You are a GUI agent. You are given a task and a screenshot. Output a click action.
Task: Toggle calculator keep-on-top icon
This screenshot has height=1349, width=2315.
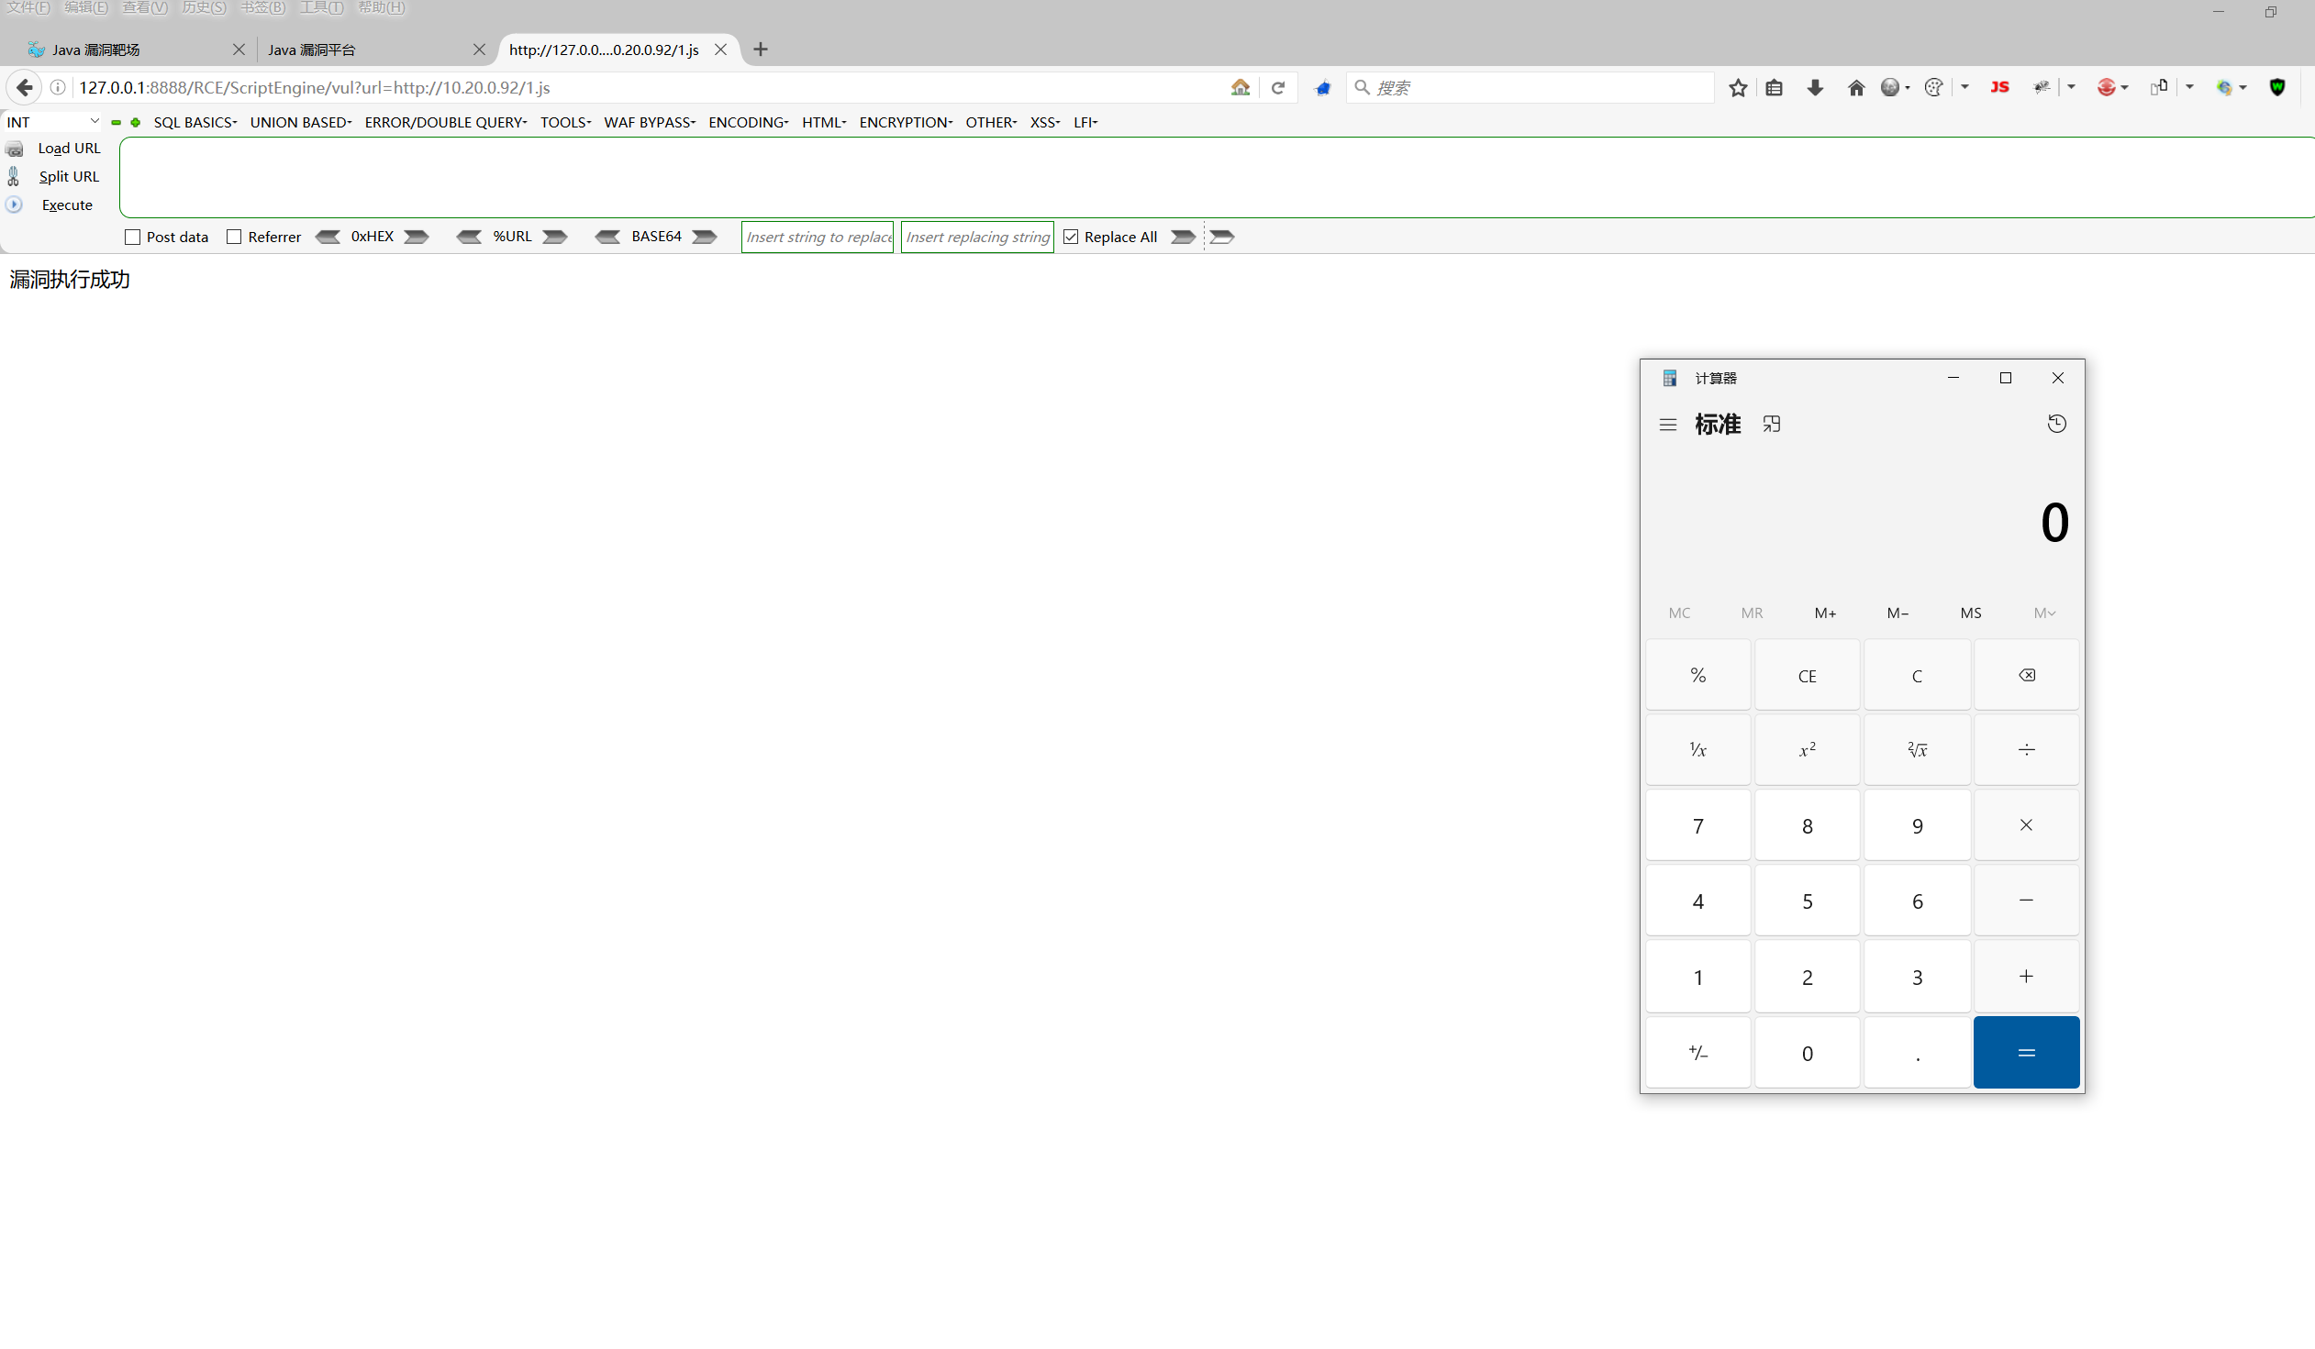[x=1771, y=424]
